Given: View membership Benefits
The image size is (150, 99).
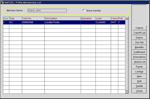Looking at the screenshot, I should point(139,47).
